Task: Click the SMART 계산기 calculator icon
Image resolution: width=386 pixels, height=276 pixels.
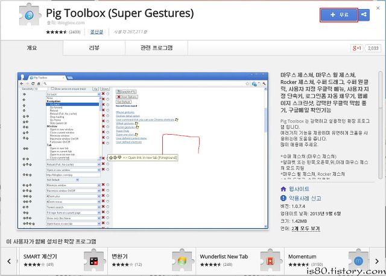Action: [x=94, y=261]
